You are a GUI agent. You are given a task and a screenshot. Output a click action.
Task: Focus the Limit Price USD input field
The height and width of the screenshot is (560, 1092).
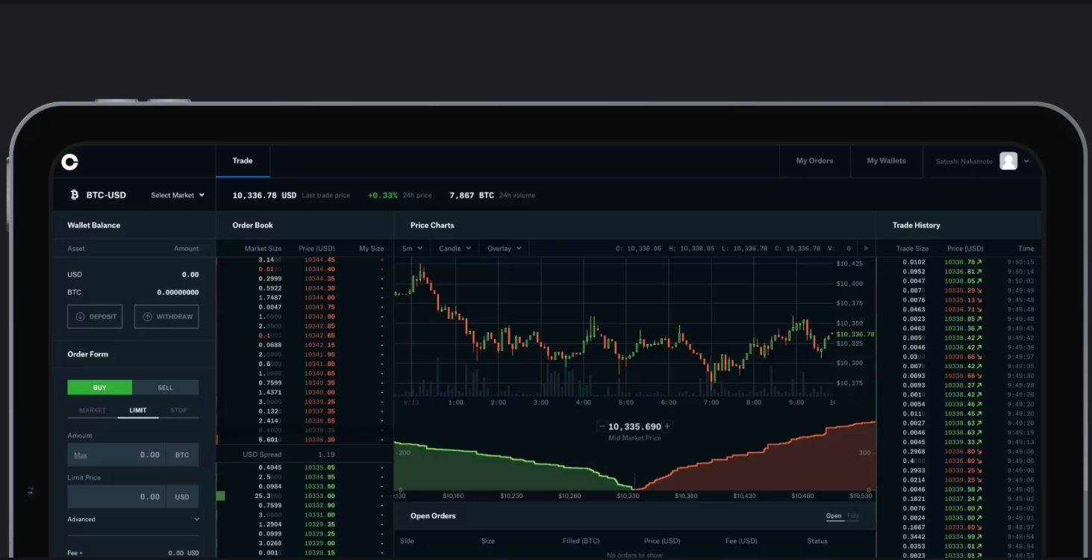click(133, 497)
